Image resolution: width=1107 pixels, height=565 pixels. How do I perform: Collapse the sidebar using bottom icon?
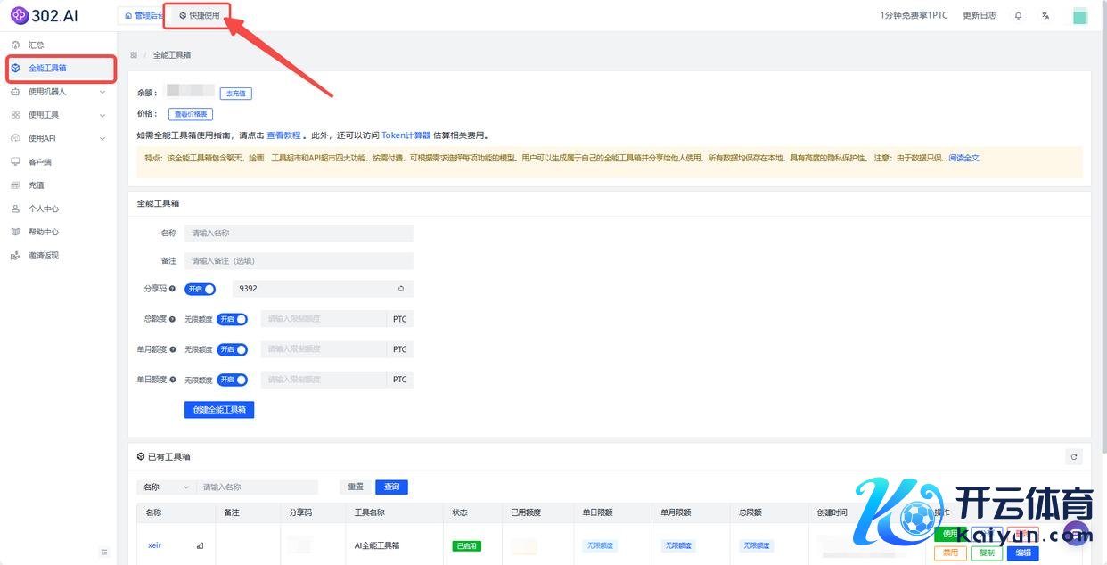point(104,553)
